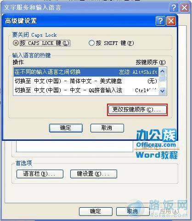Click bottom 取消 button of main window
This screenshot has width=192, height=221.
click(133, 211)
